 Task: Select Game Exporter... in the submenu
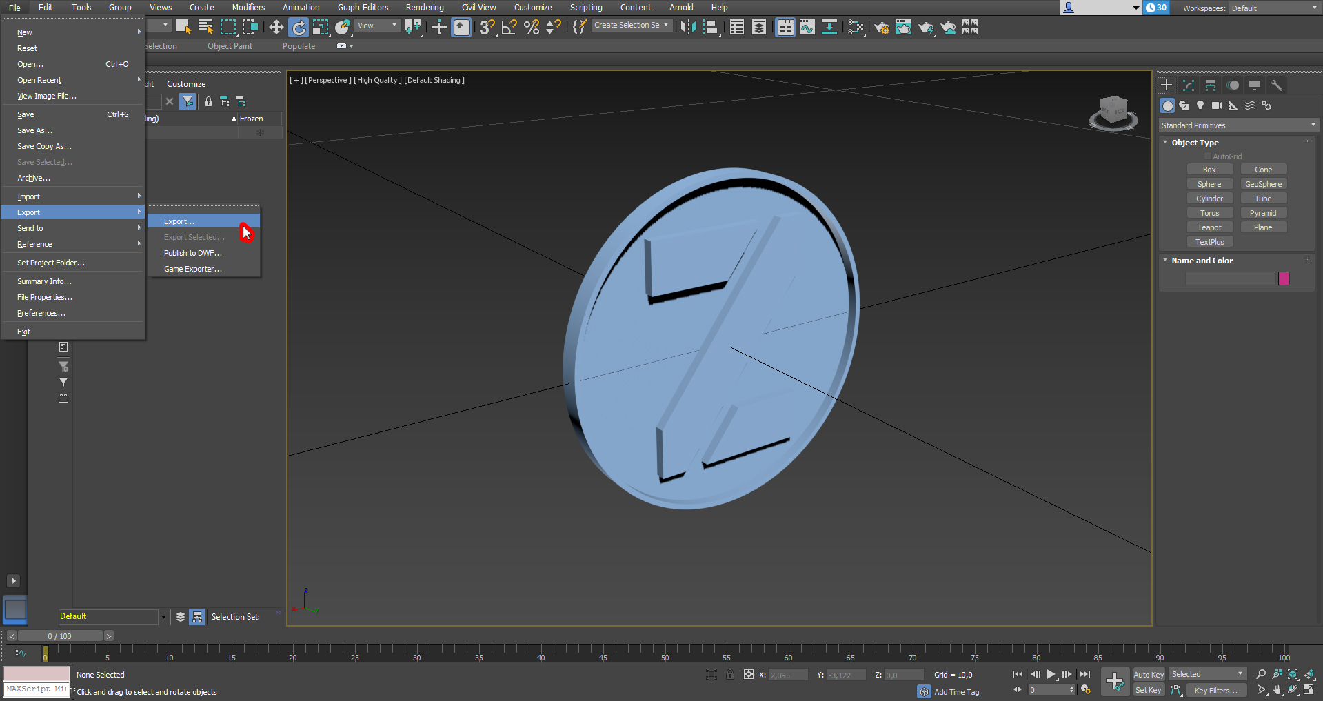pos(193,269)
